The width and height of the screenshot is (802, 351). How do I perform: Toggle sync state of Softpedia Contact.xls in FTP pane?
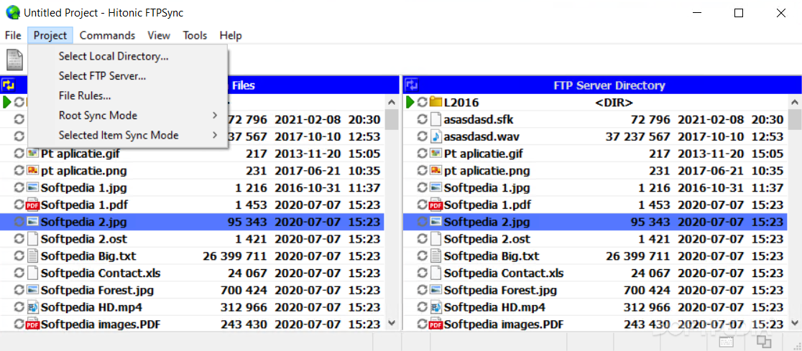tap(423, 273)
